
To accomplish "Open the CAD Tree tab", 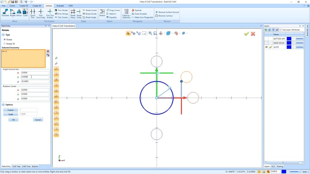I will pyautogui.click(x=16, y=166).
